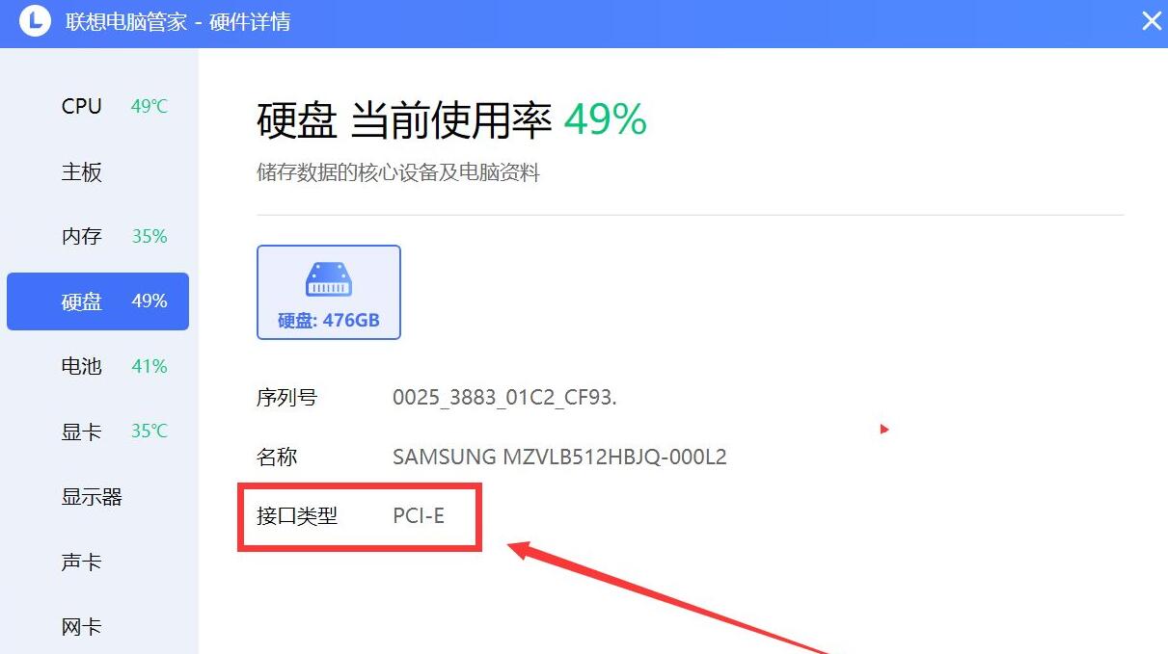1168x654 pixels.
Task: Click the 硬盘: 476GB label
Action: [329, 321]
